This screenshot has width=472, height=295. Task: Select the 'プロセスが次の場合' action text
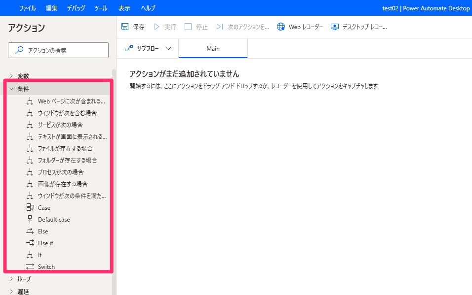pyautogui.click(x=61, y=172)
